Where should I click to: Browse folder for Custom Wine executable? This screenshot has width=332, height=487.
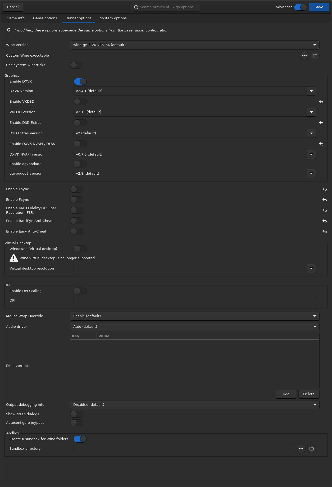tap(315, 56)
